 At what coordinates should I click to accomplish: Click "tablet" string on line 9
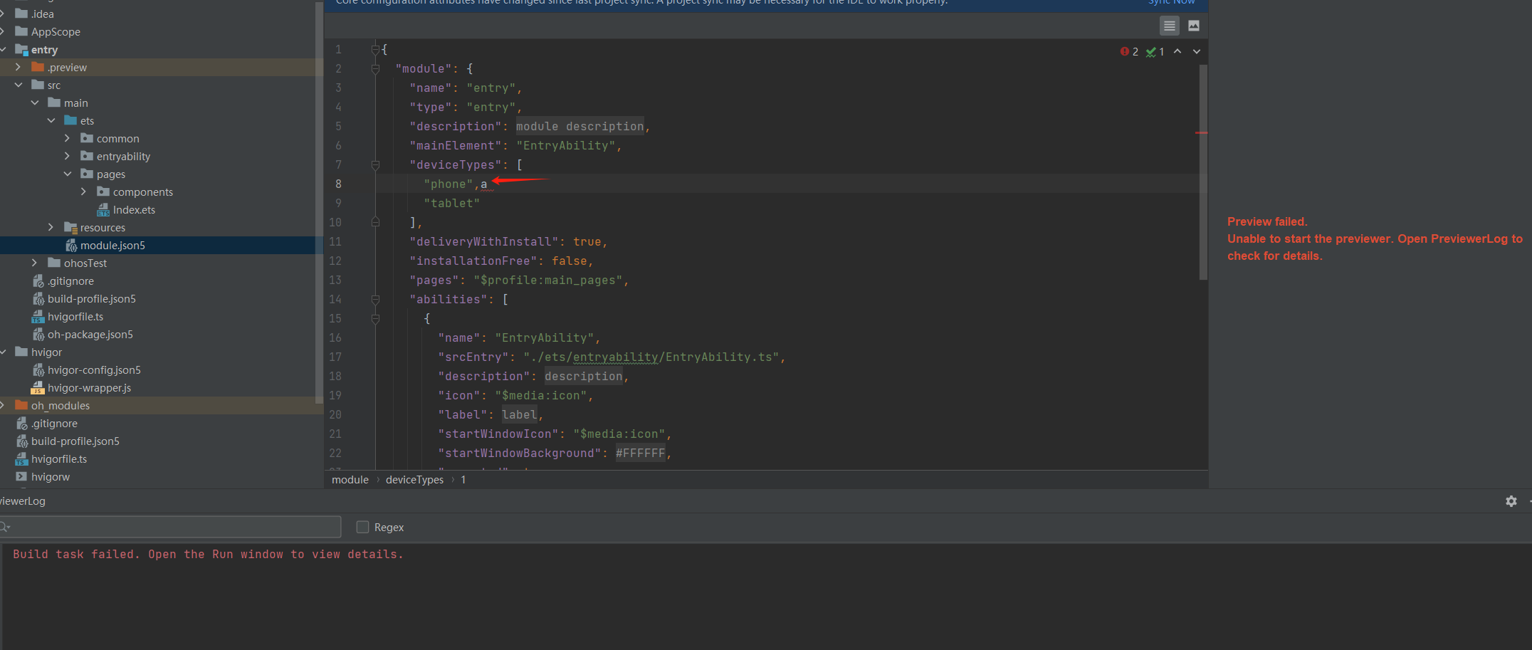click(x=452, y=204)
